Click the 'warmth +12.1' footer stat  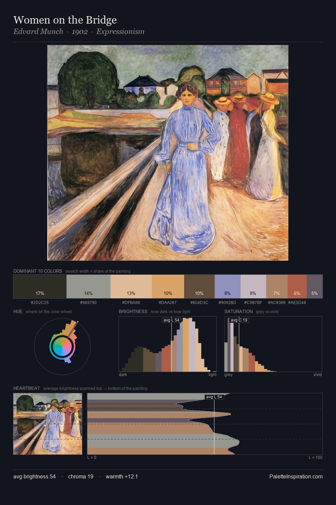(x=122, y=477)
